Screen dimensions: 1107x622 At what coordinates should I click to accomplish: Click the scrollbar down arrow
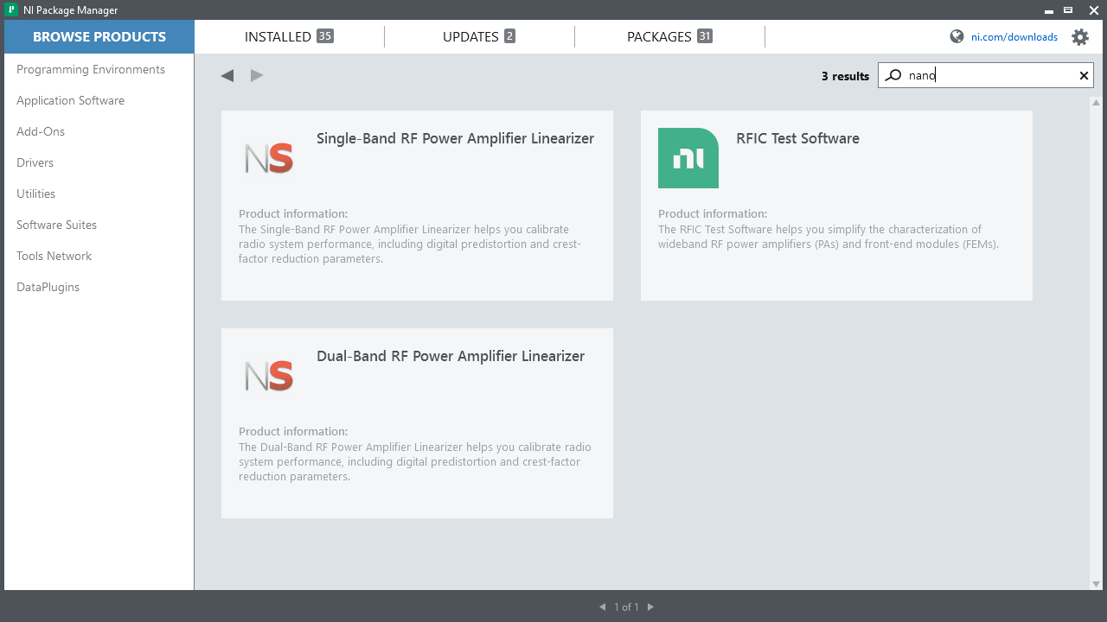(x=1097, y=584)
